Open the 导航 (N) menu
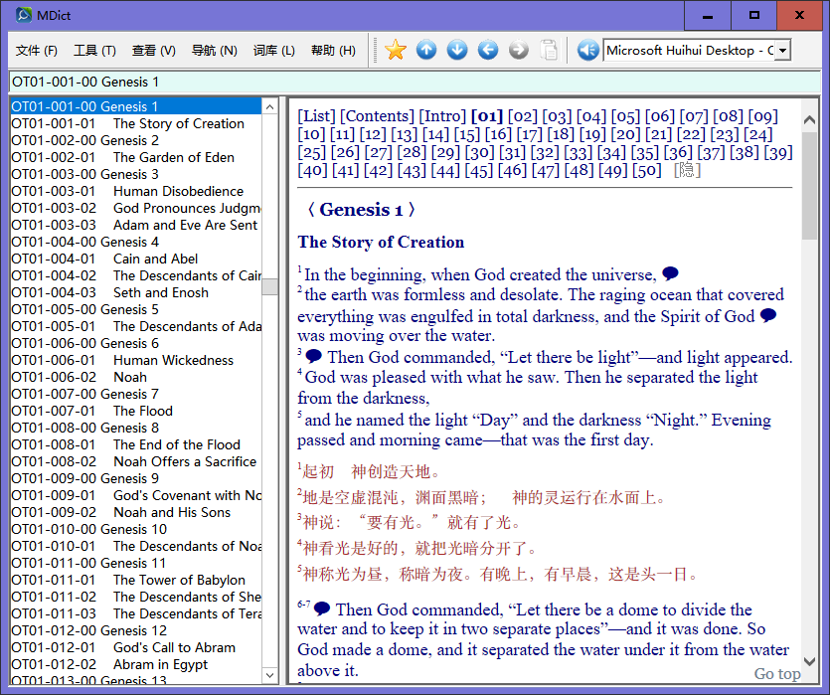 [x=215, y=51]
